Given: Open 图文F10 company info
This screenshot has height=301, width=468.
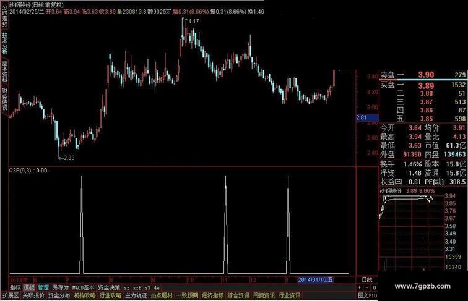Looking at the screenshot, I should click(368, 295).
